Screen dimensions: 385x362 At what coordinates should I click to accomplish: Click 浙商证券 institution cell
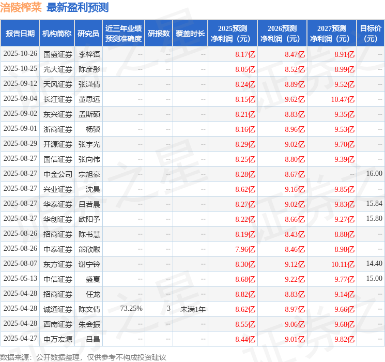tap(58, 129)
